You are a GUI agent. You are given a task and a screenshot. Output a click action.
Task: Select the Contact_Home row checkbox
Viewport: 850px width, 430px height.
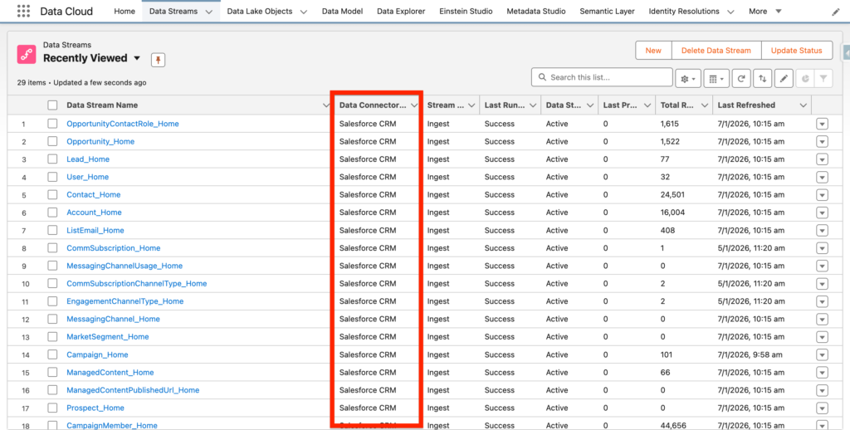click(53, 194)
